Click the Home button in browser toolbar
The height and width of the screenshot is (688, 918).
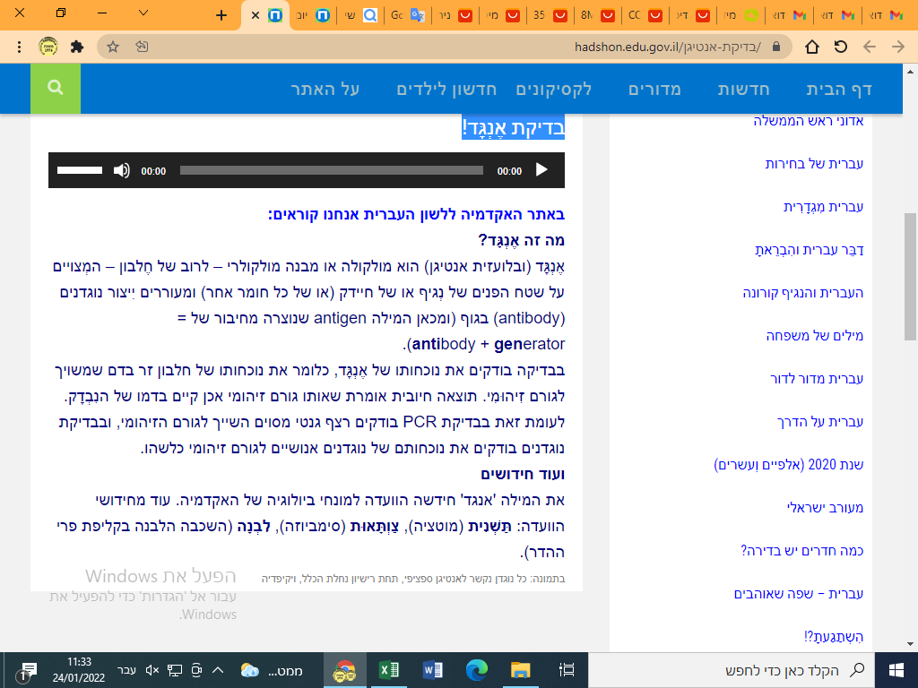pyautogui.click(x=812, y=47)
